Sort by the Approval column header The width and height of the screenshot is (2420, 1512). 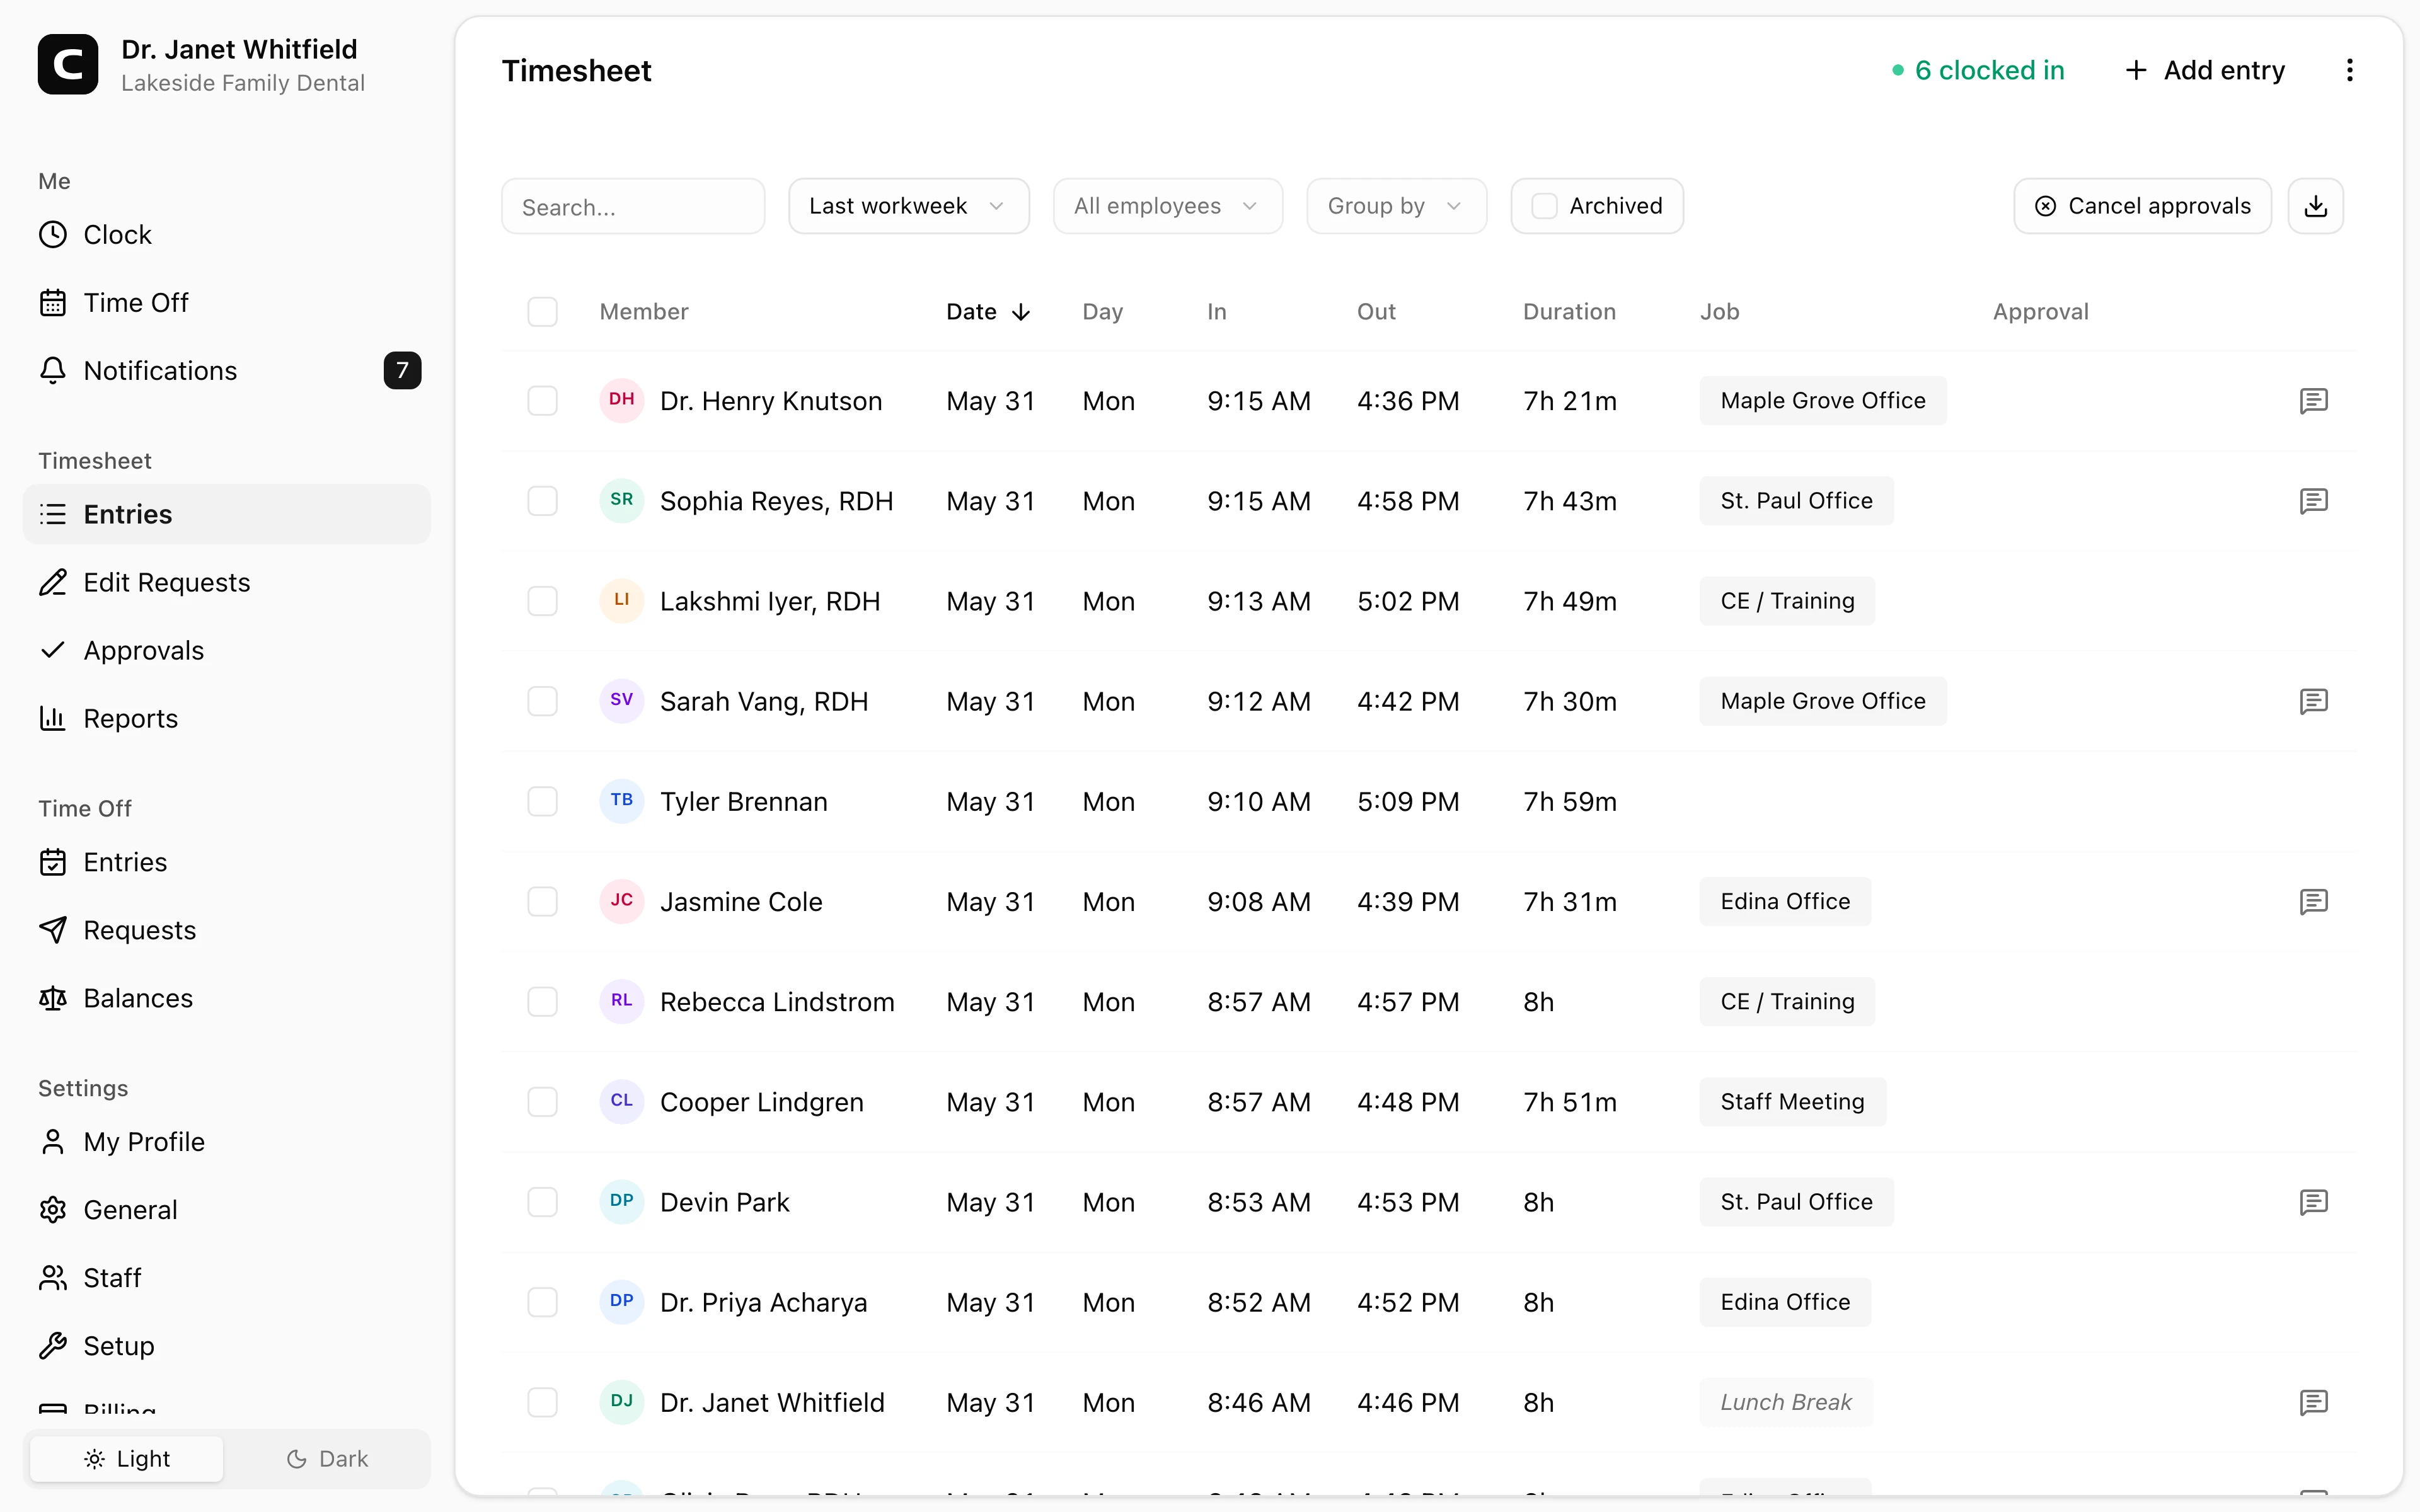click(2040, 312)
